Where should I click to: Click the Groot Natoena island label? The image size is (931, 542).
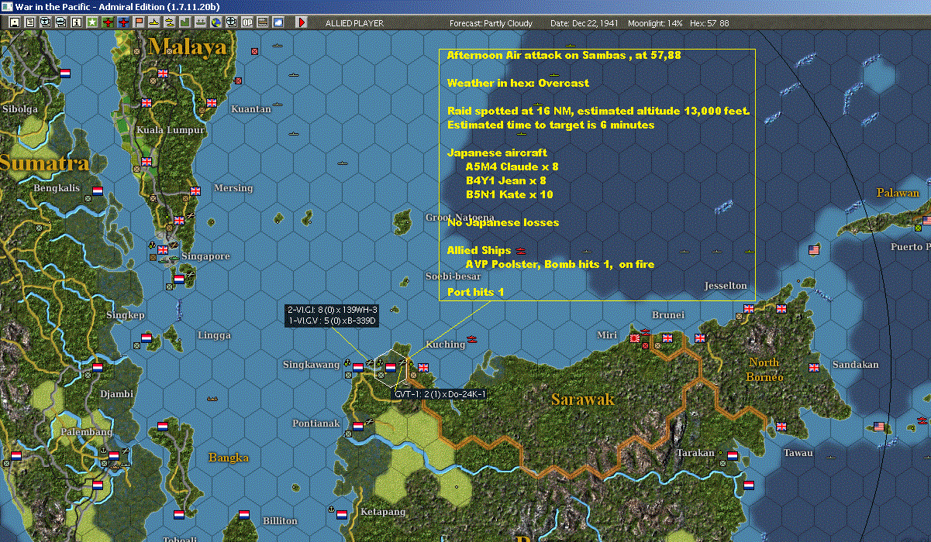click(460, 218)
